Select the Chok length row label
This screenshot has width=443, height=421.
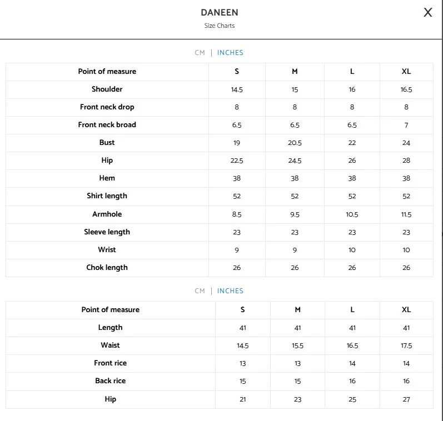107,268
